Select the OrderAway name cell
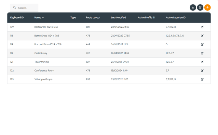 point(41,53)
